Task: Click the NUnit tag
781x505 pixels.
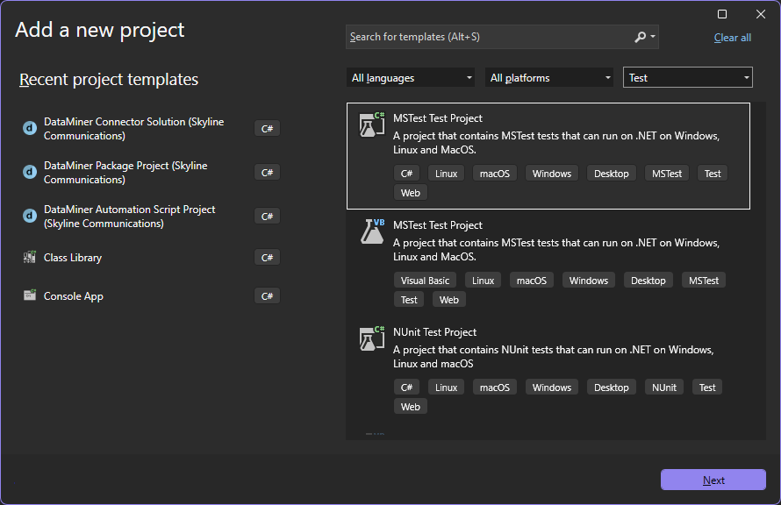Action: (x=664, y=388)
